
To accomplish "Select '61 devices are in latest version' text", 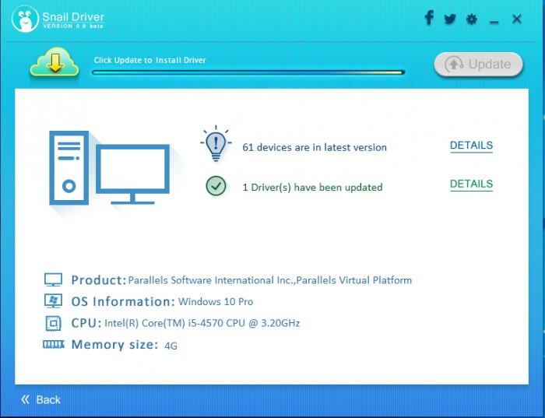I will coord(315,147).
